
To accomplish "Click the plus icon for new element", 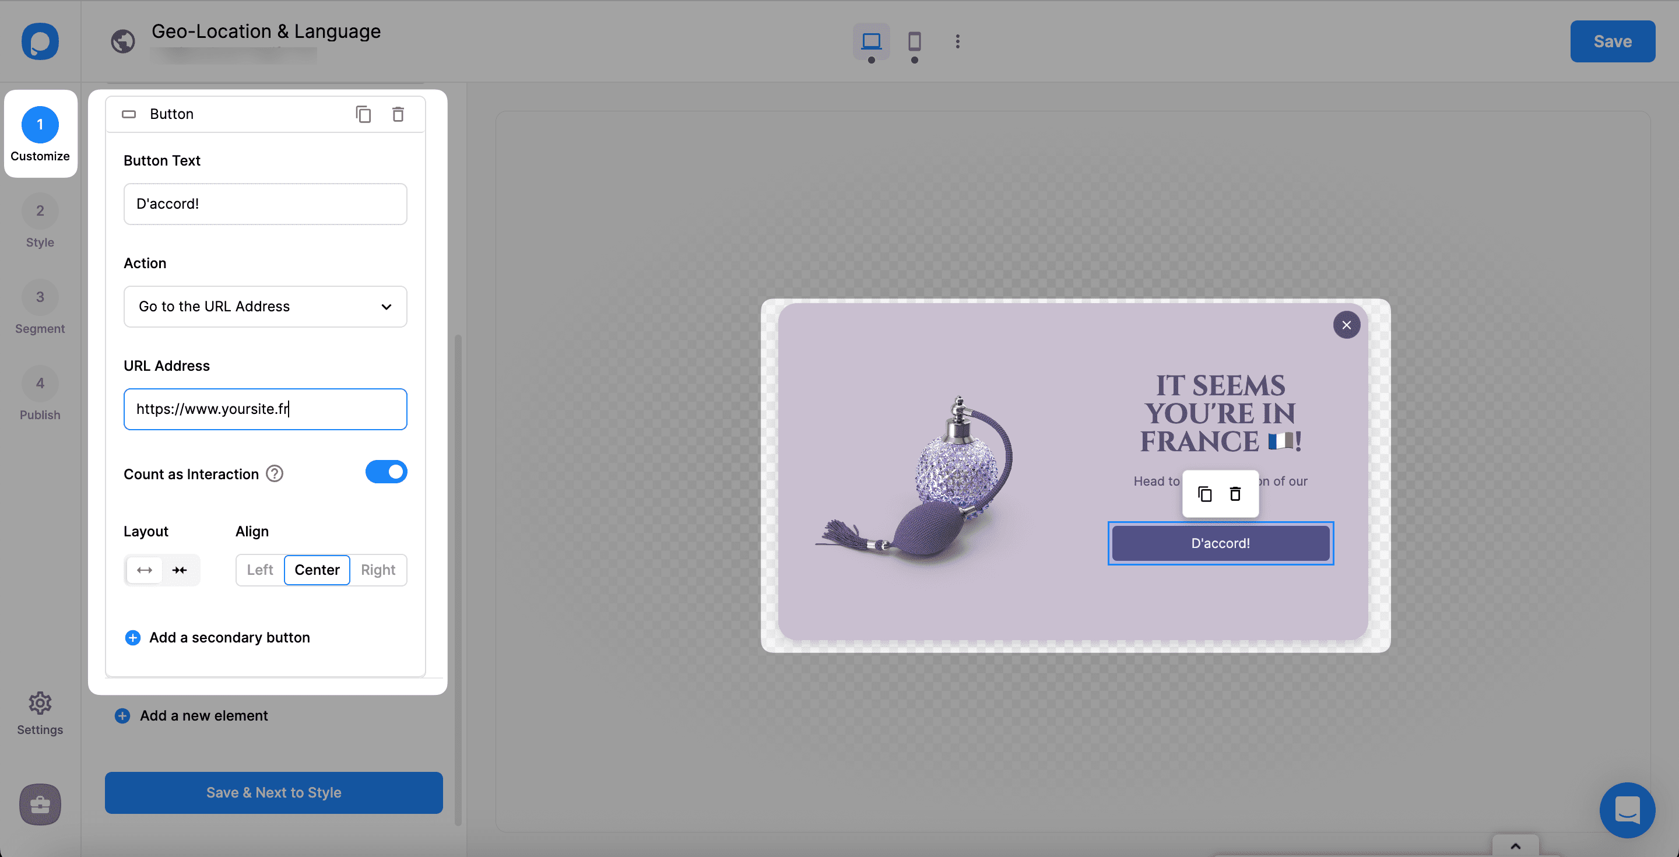I will pos(122,715).
